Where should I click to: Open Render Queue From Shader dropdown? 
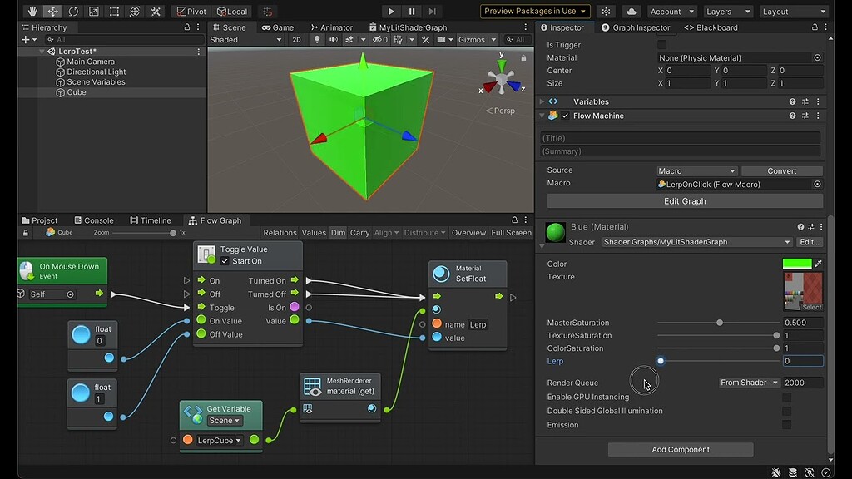point(750,383)
